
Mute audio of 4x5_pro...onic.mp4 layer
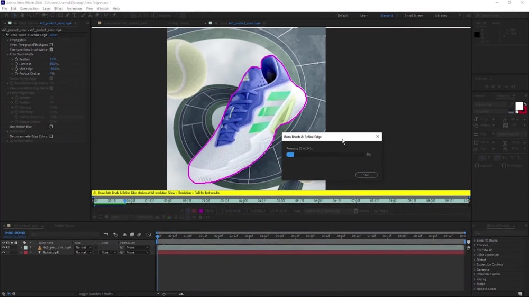7,247
